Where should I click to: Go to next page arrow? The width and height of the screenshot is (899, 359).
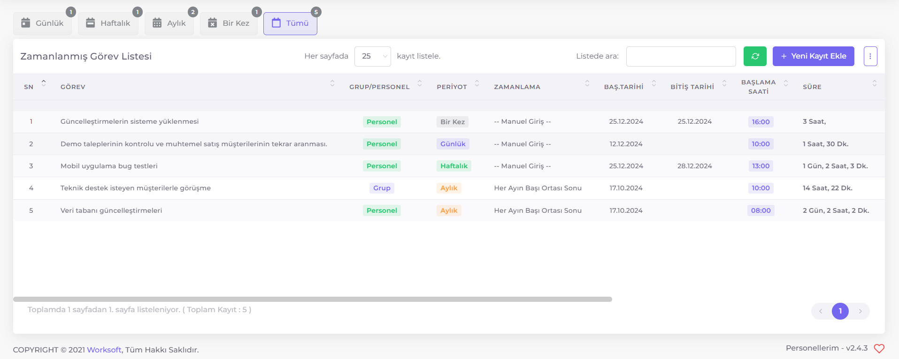tap(860, 311)
